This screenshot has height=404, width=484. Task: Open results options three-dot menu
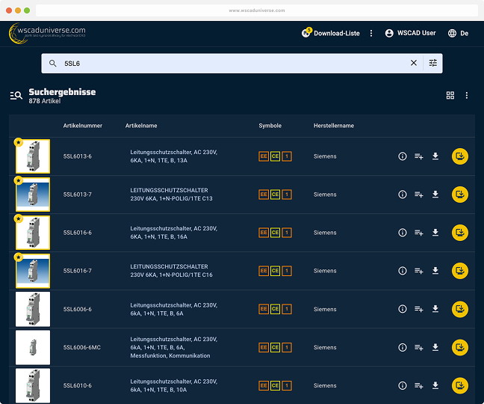coord(467,96)
